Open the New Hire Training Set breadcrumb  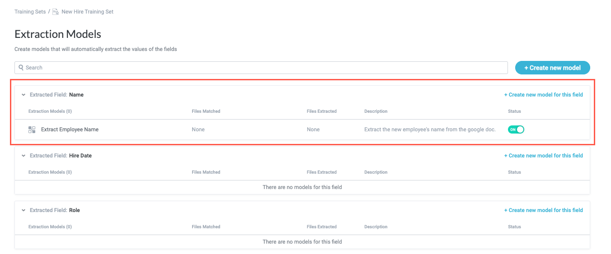point(87,12)
